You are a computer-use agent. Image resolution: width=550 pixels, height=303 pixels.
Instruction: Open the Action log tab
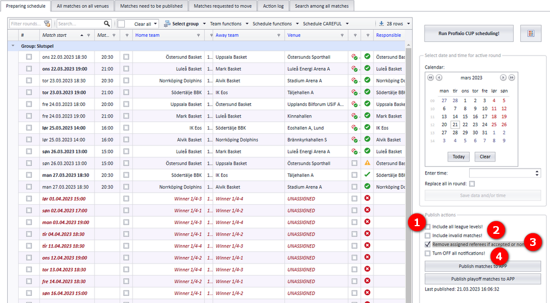(273, 6)
